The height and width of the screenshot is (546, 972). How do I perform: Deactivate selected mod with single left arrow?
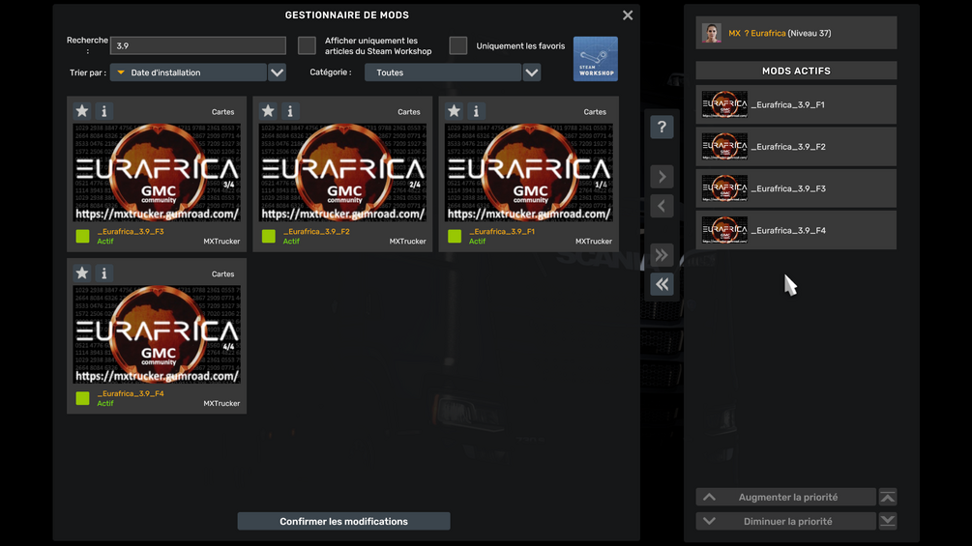[662, 206]
